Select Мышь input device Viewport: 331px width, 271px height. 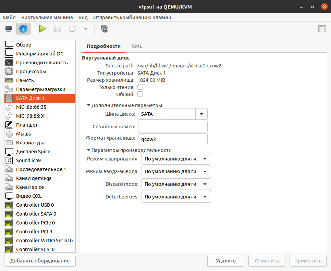click(x=40, y=134)
